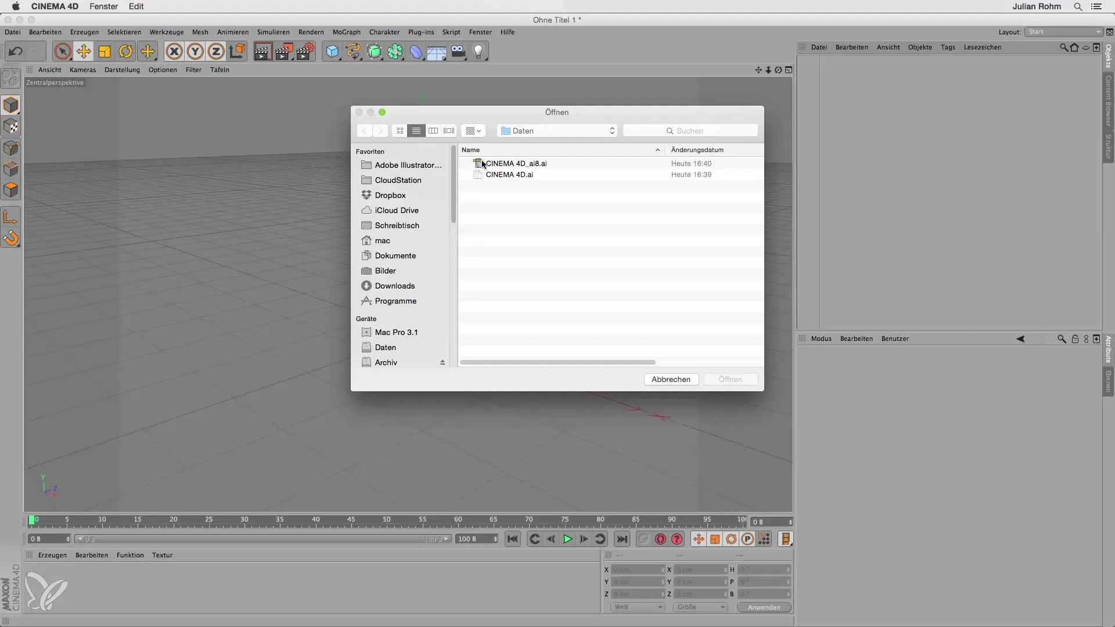The width and height of the screenshot is (1115, 627).
Task: Switch dialog to column view
Action: (x=433, y=131)
